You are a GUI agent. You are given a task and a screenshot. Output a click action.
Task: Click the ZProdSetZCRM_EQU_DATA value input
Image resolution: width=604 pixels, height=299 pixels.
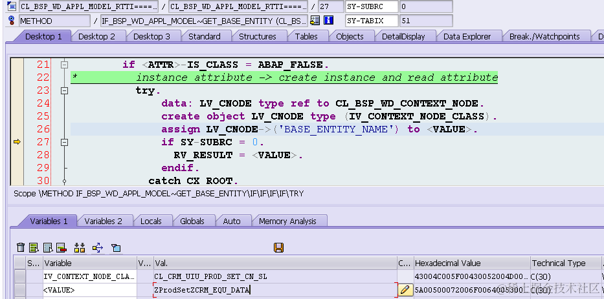(275, 290)
